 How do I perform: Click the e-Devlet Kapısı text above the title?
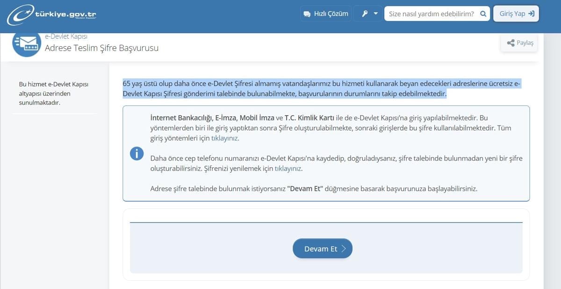click(66, 36)
